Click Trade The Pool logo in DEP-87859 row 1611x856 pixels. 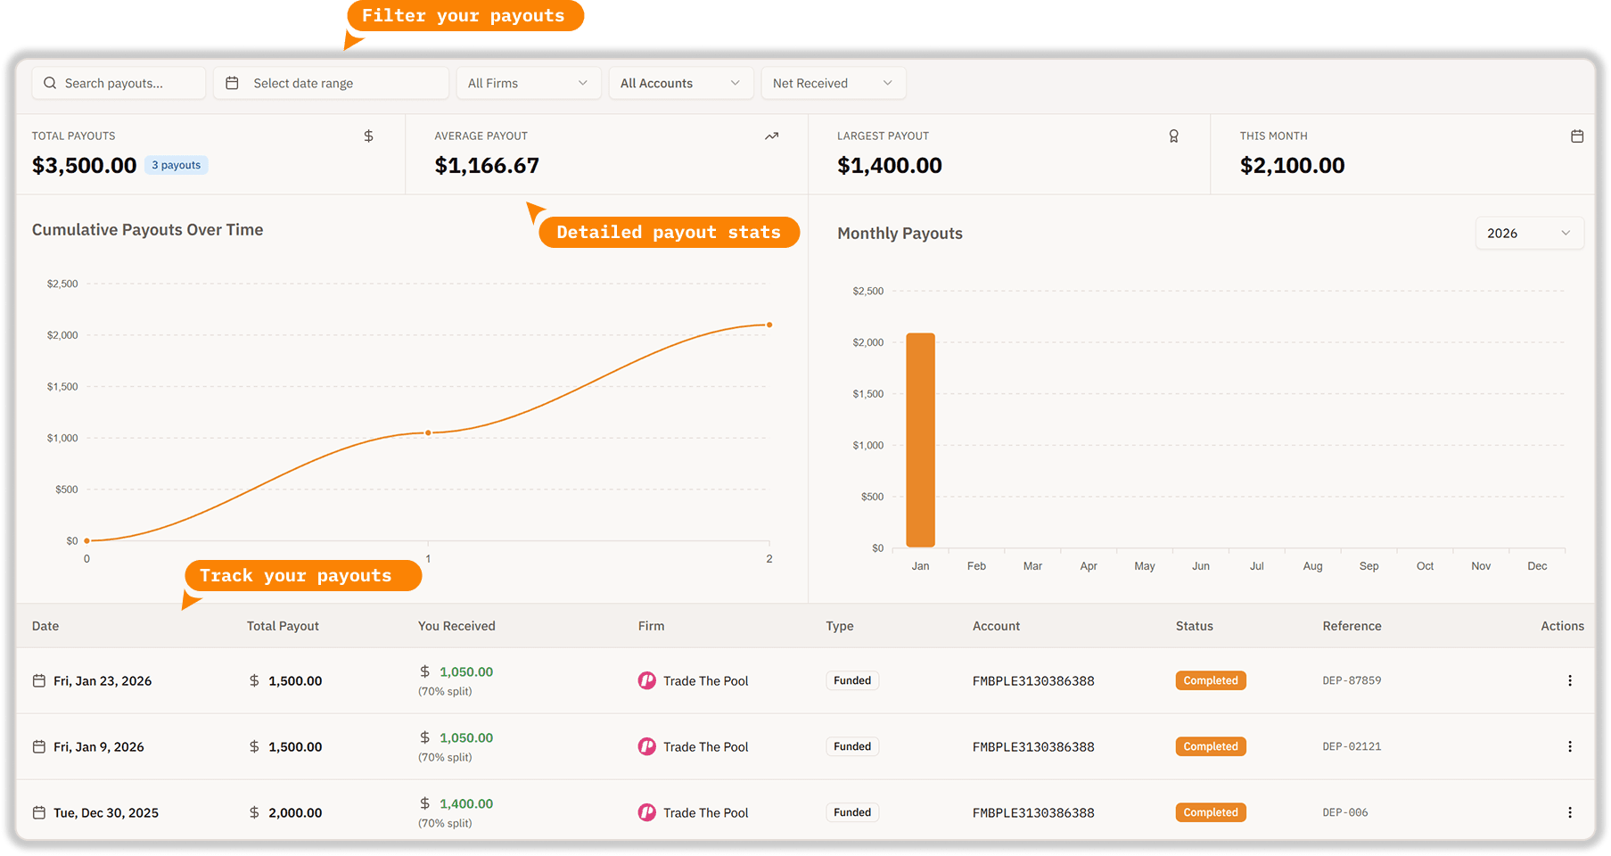[646, 680]
